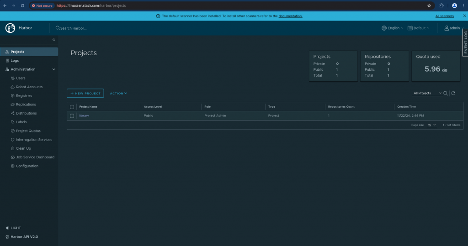Open Projects in the sidebar
This screenshot has height=246, width=468.
(29, 52)
